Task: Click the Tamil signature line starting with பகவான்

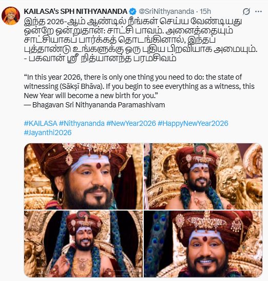Action: pos(100,59)
